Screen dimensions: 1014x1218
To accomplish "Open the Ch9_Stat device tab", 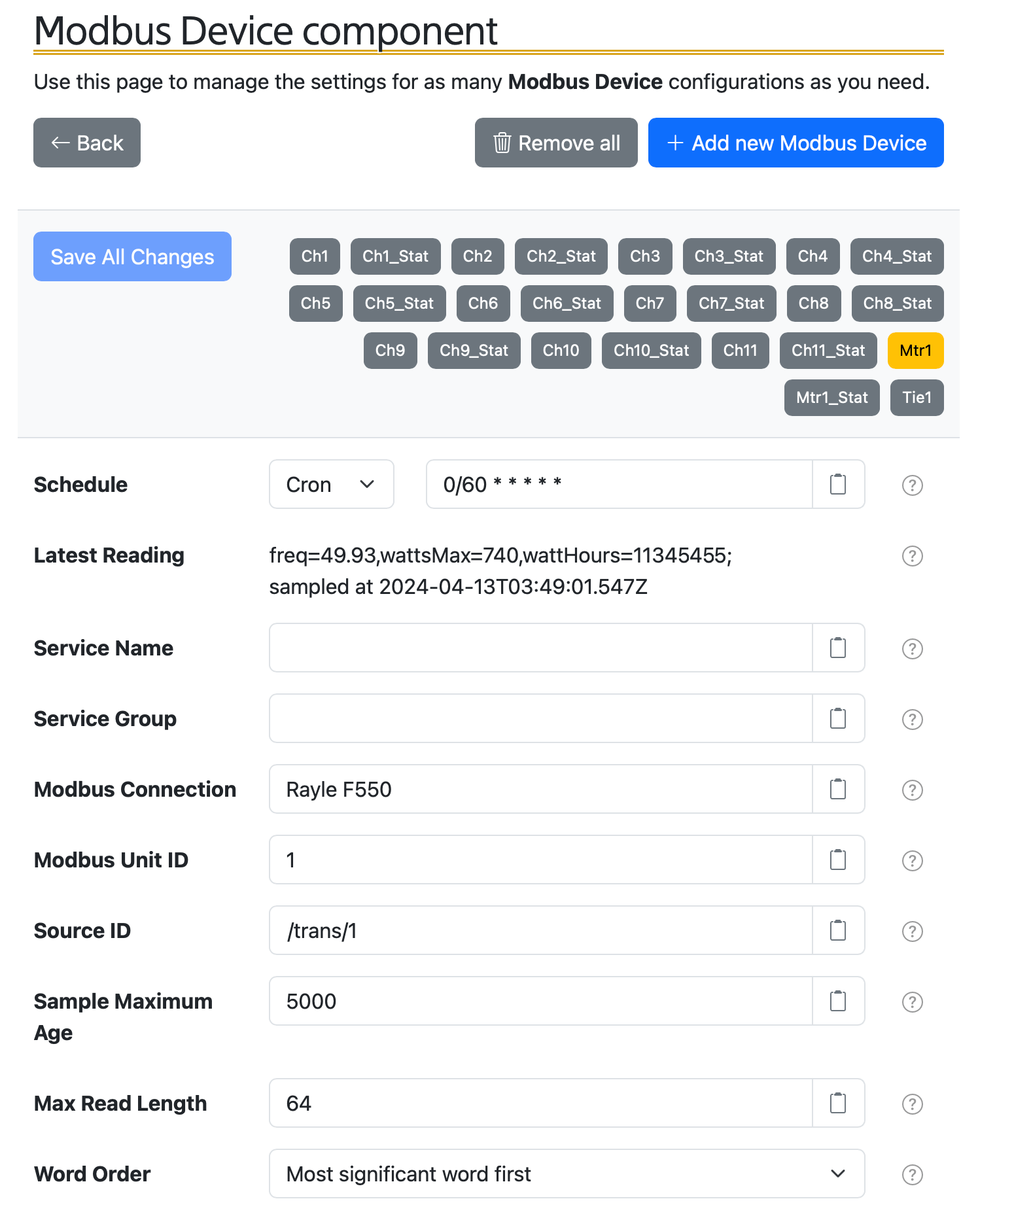I will click(474, 351).
